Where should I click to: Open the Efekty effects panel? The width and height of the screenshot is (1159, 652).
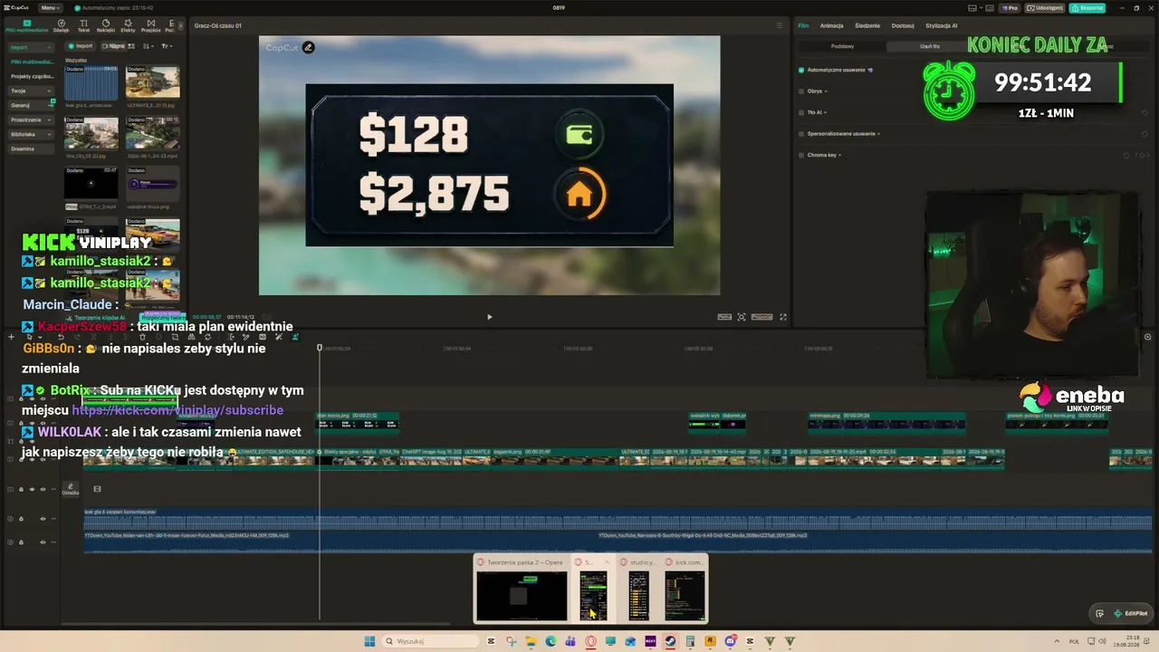click(128, 25)
